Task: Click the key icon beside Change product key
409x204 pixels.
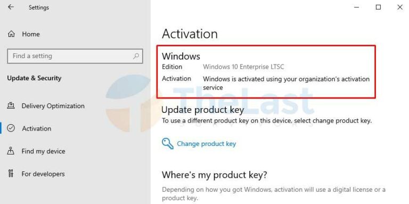Action: tap(167, 144)
